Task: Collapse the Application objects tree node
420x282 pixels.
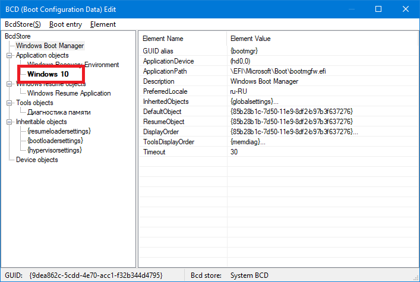Action: [x=10, y=55]
